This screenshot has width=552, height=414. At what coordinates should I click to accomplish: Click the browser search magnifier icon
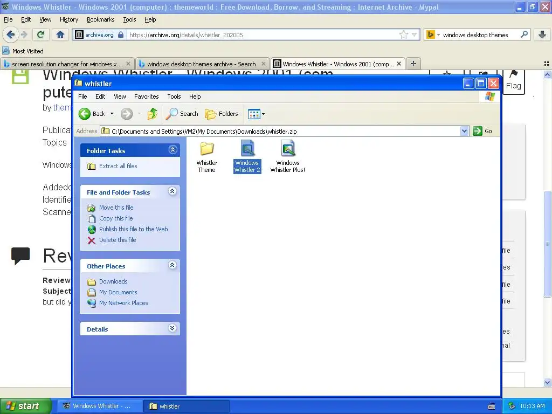click(x=524, y=34)
